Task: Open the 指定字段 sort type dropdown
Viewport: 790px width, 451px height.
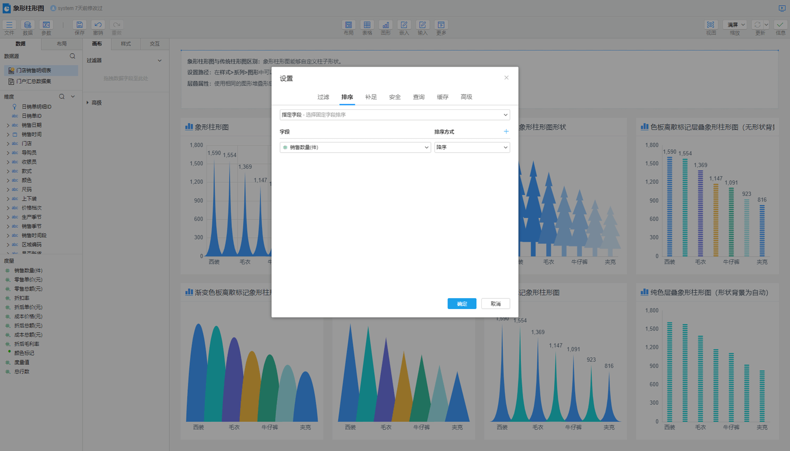Action: (394, 114)
